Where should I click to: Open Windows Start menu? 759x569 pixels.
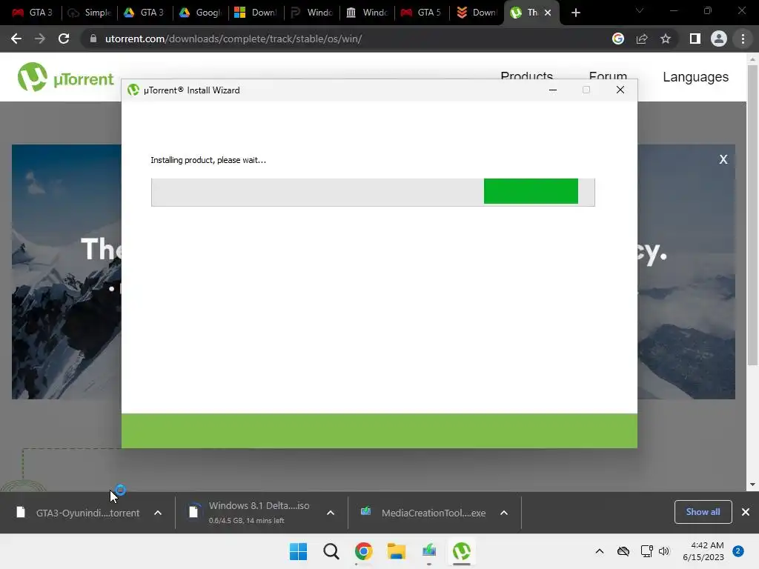(298, 551)
